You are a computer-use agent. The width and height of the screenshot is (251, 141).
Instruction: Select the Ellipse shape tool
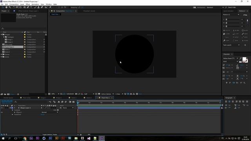tap(24, 7)
